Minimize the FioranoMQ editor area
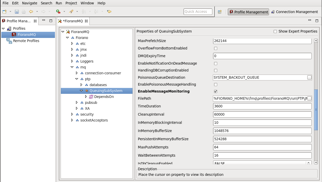The image size is (322, 182). pos(310,21)
